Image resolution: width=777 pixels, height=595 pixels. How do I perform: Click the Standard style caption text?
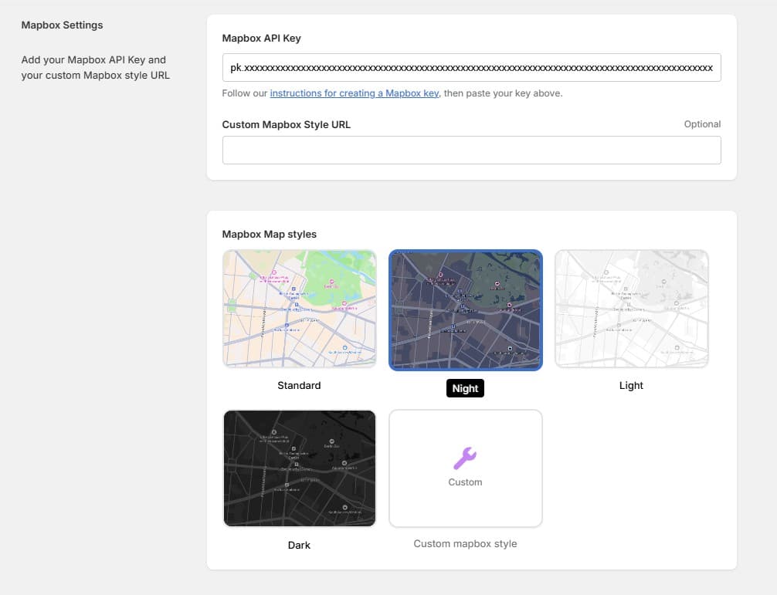point(299,385)
